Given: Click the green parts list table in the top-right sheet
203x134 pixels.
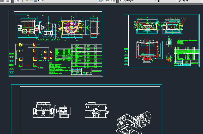Looking at the screenshot, I should coord(186,54).
